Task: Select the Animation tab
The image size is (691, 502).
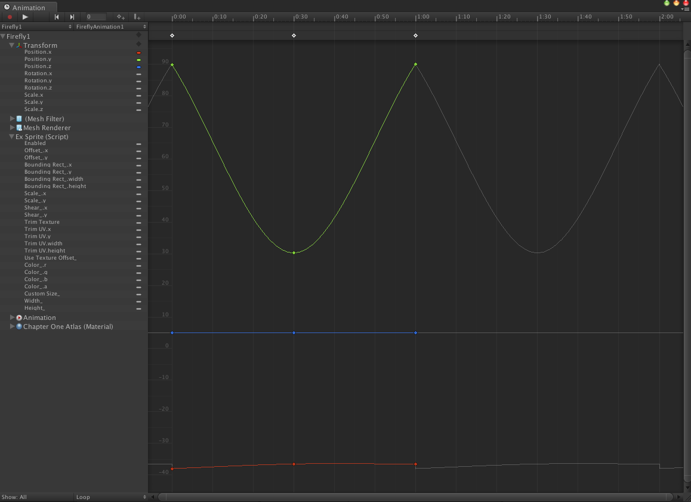Action: tap(29, 8)
